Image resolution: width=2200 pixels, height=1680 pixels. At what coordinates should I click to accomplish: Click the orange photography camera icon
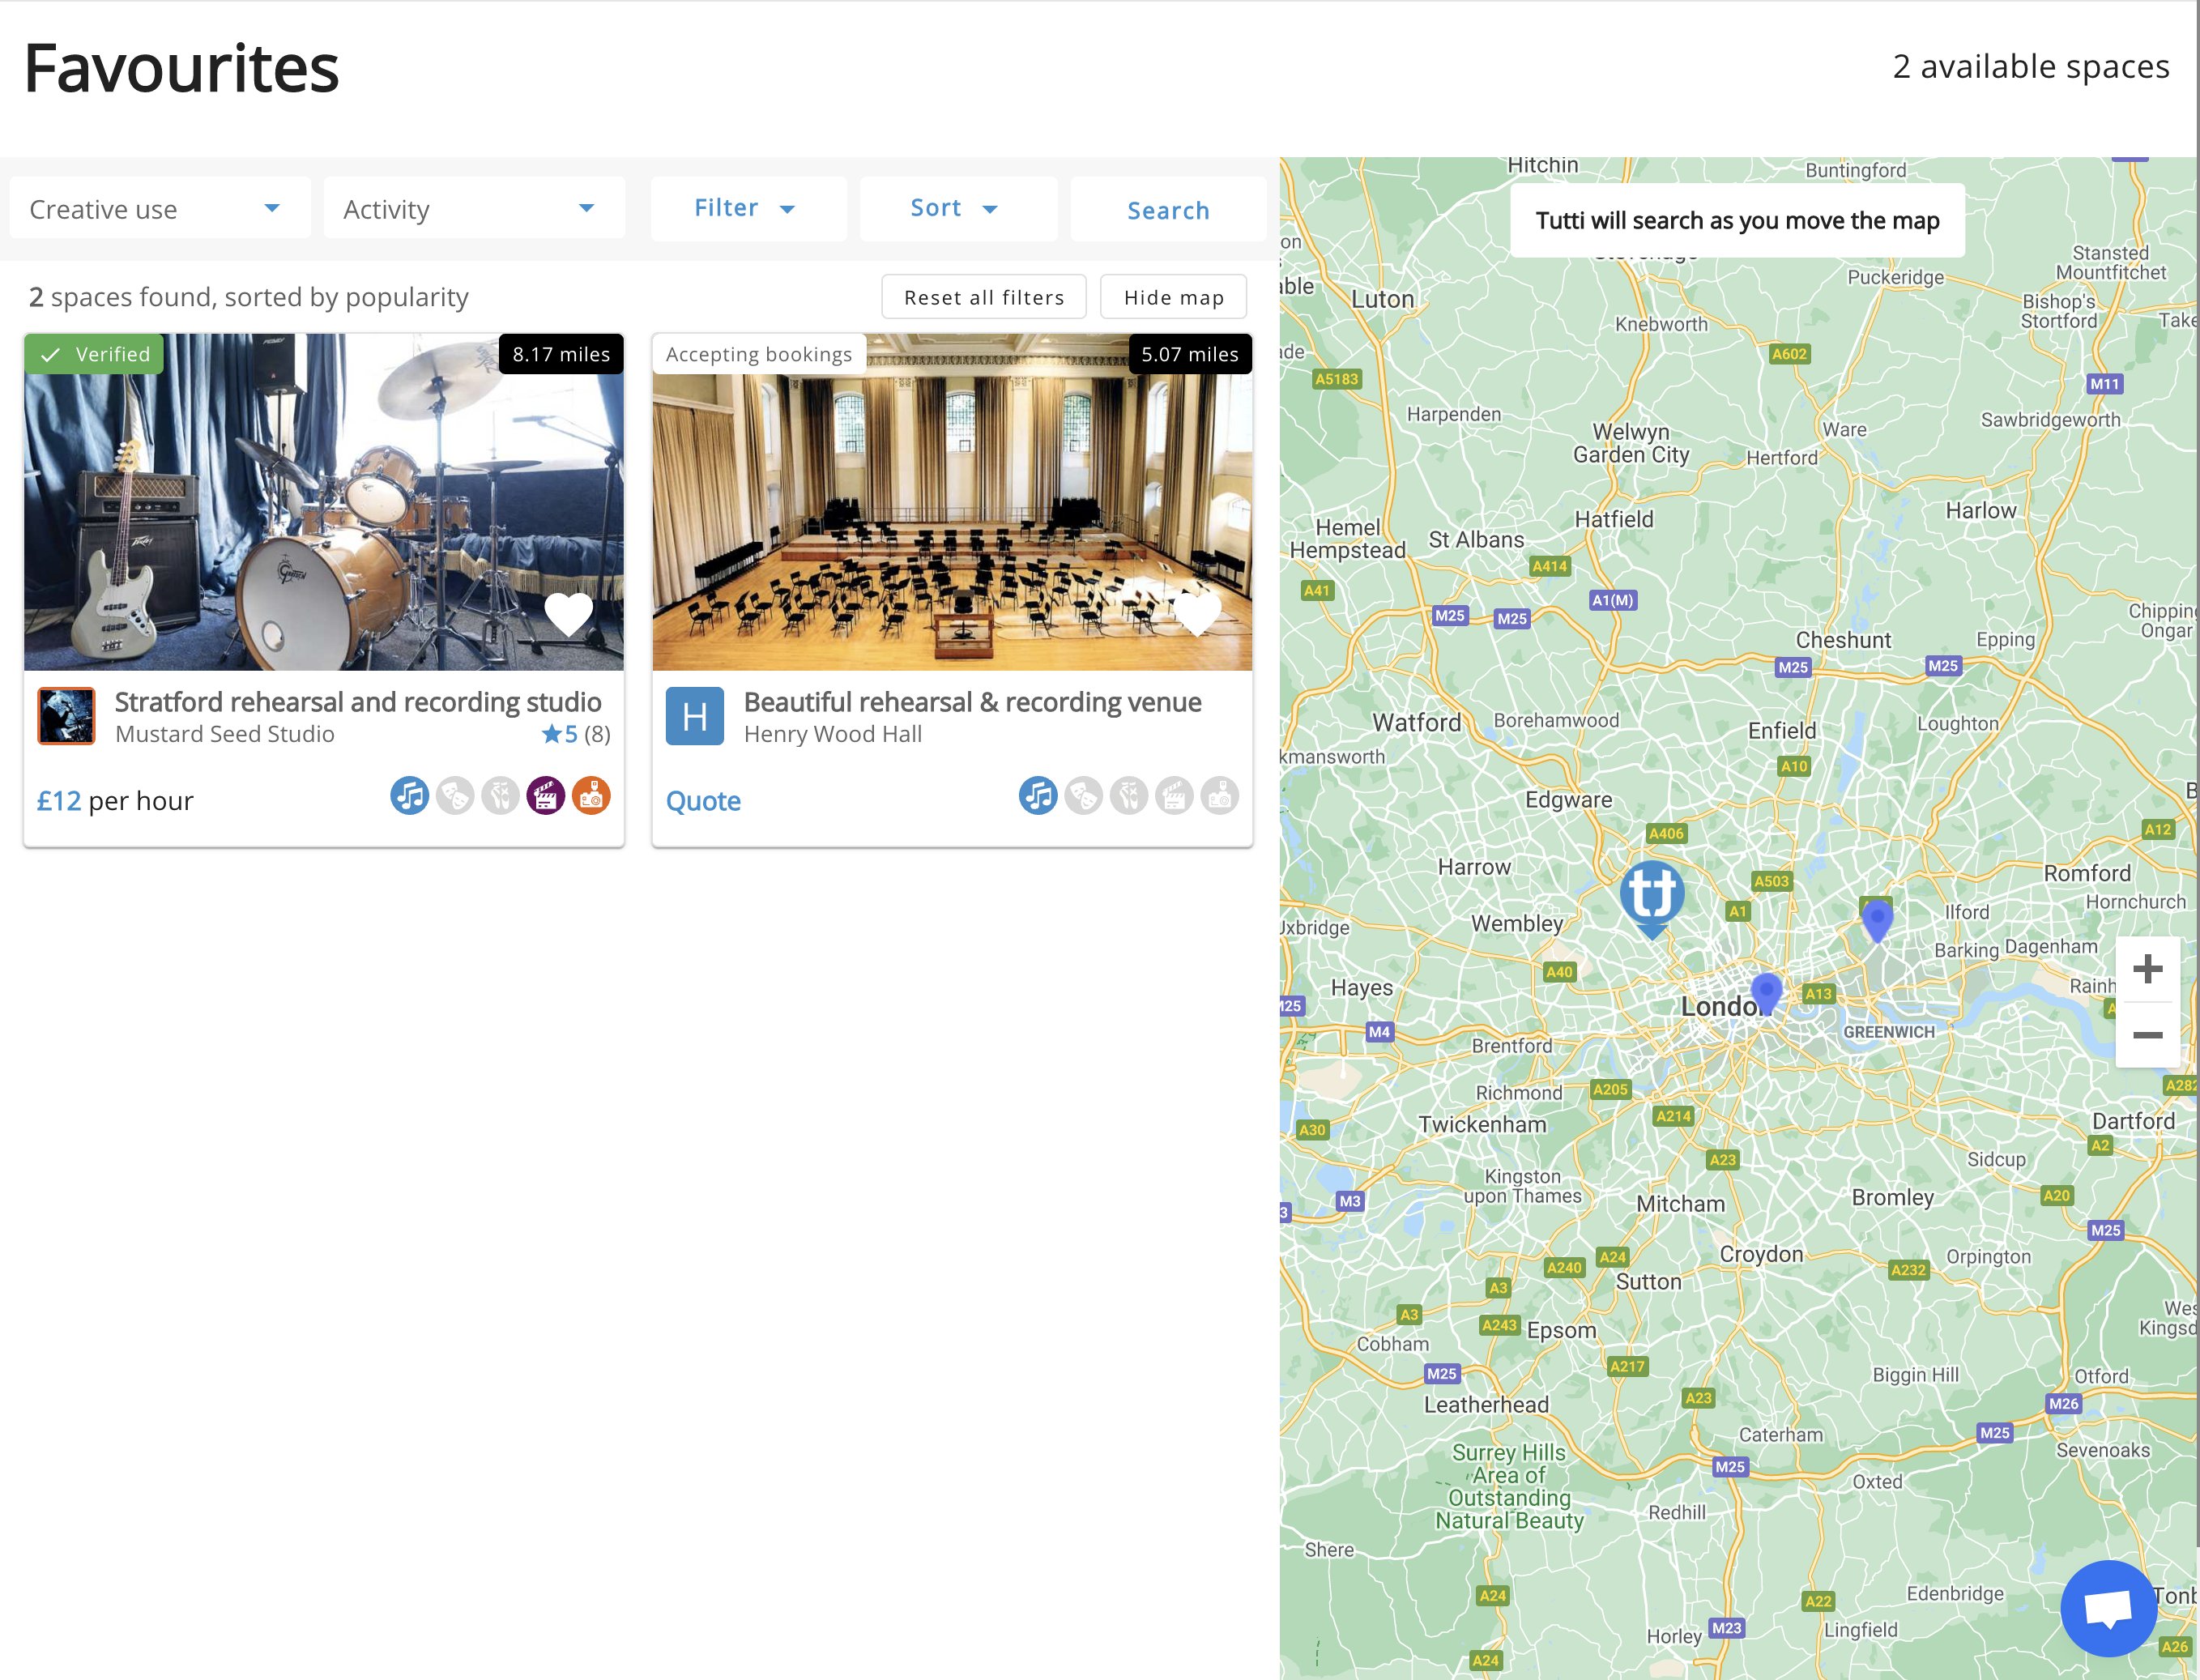591,796
